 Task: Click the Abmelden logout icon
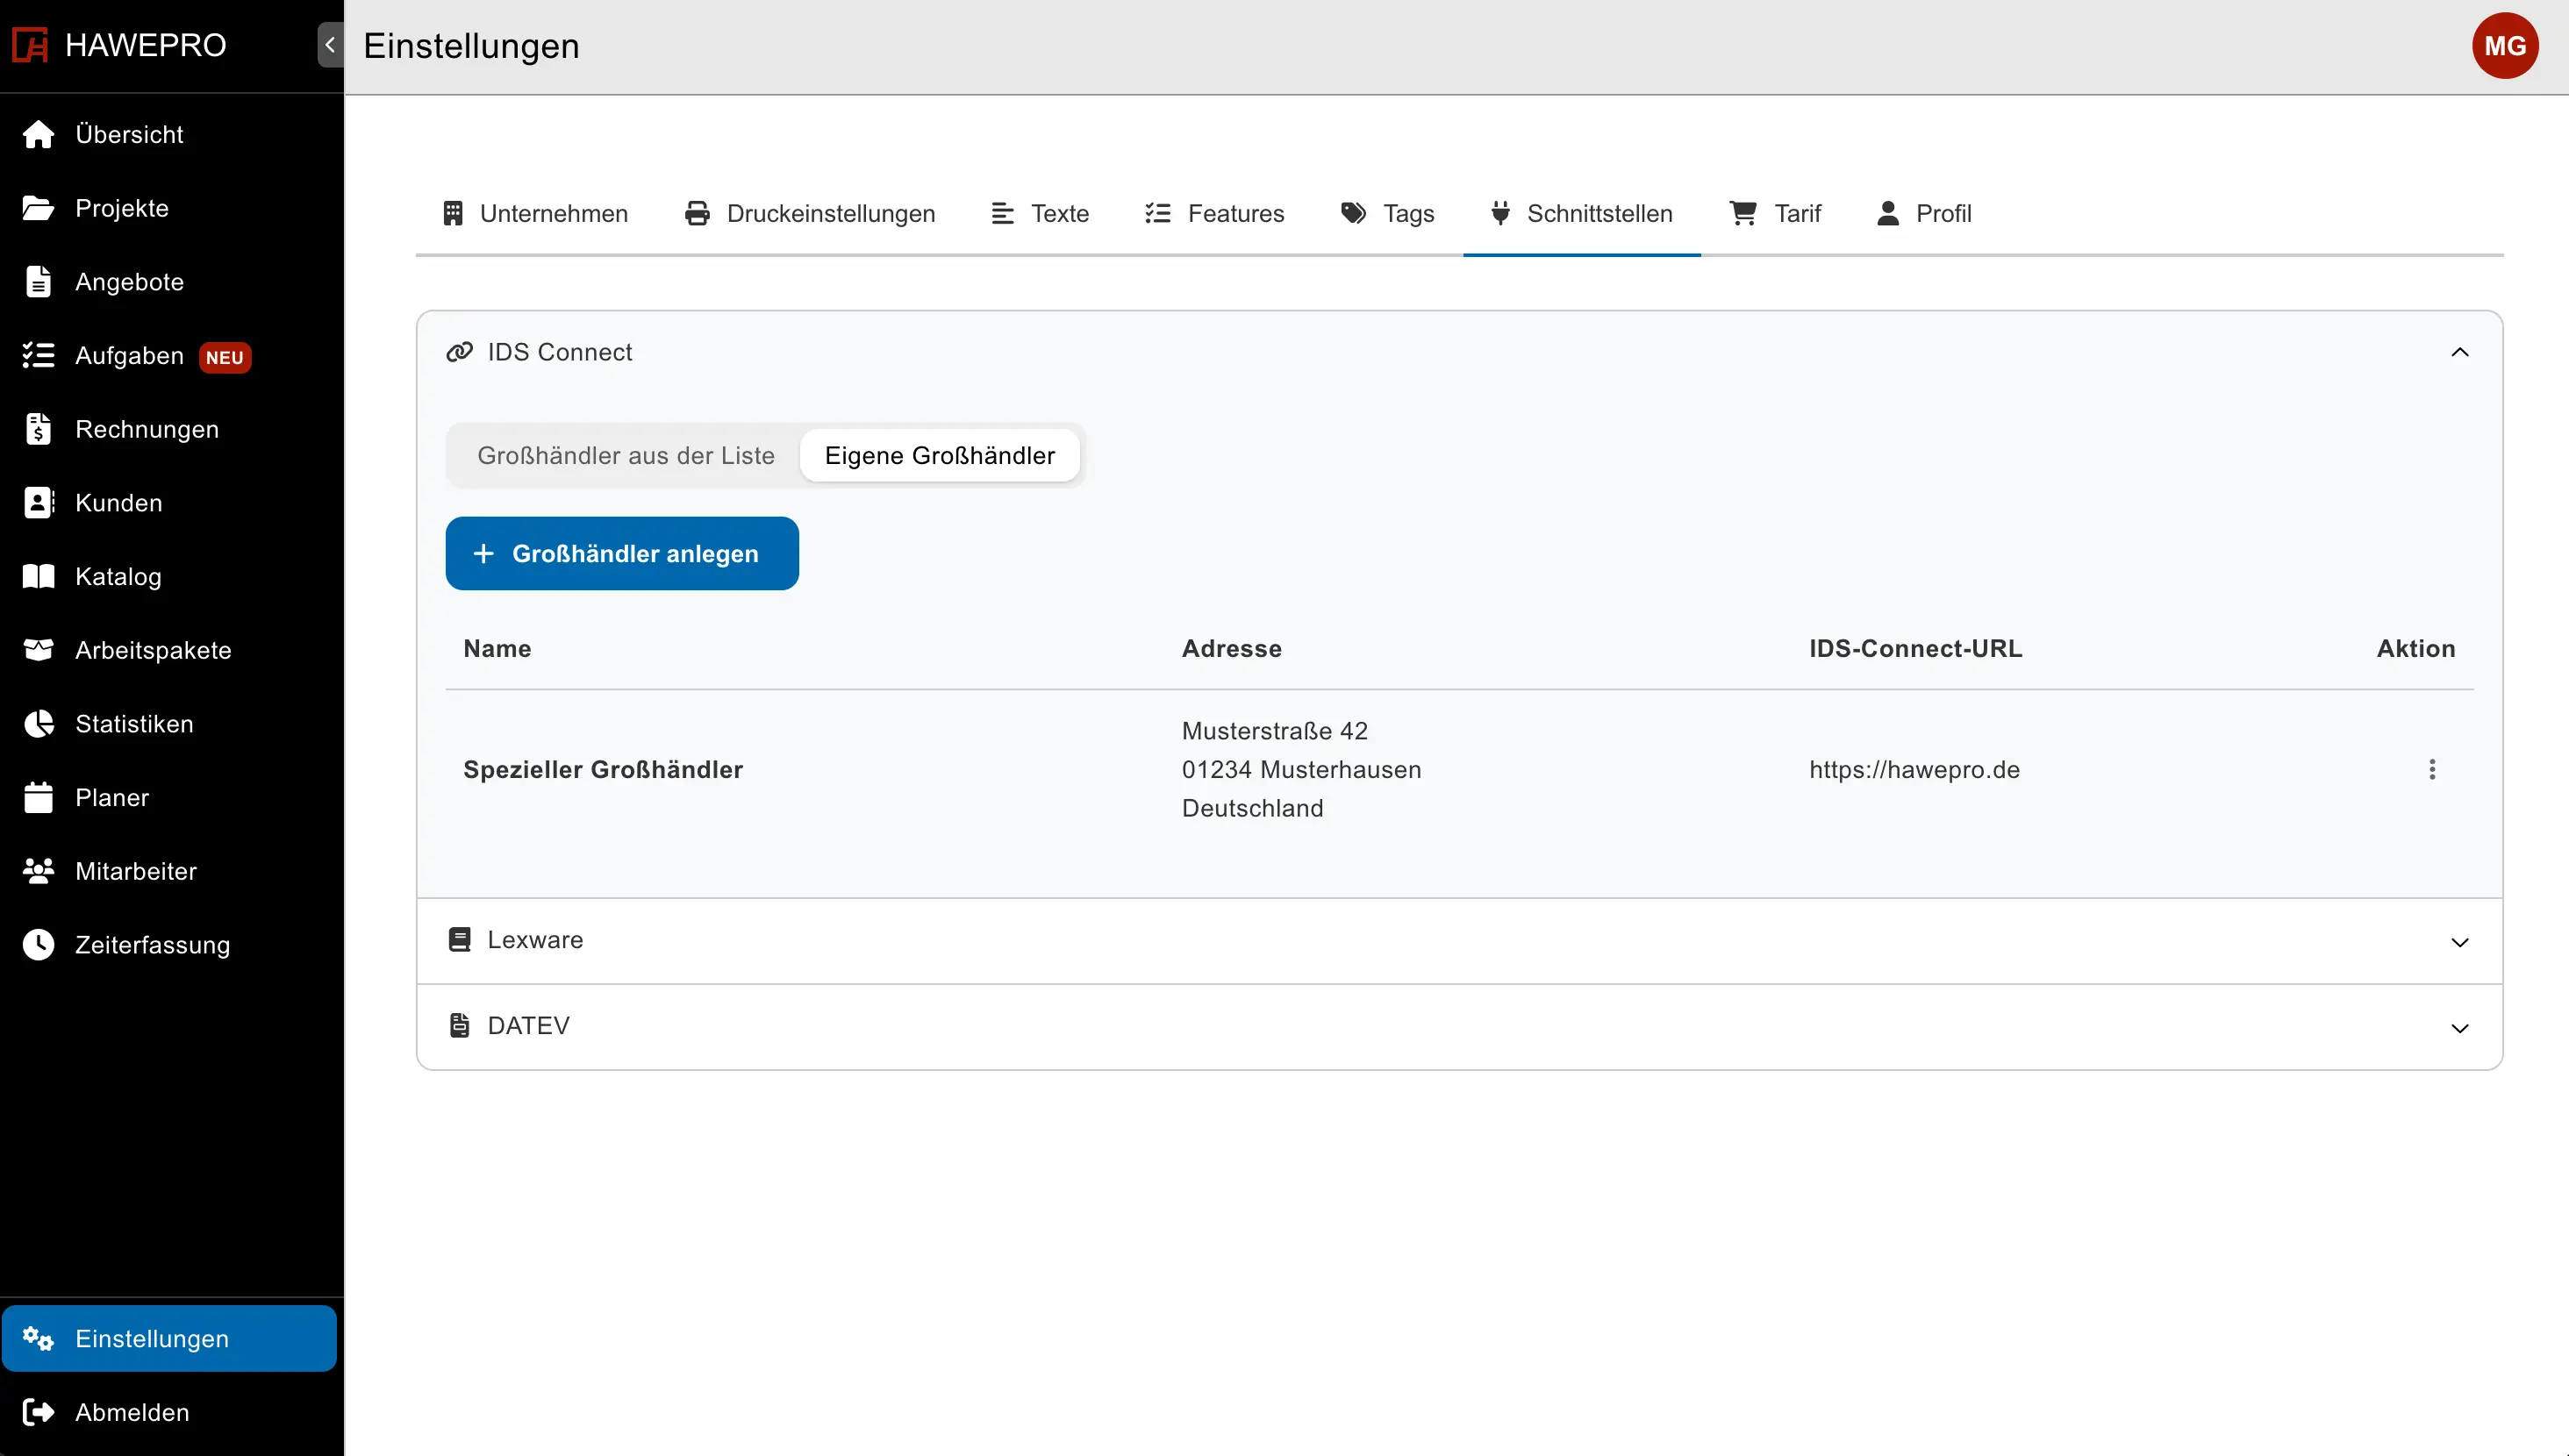[x=38, y=1412]
